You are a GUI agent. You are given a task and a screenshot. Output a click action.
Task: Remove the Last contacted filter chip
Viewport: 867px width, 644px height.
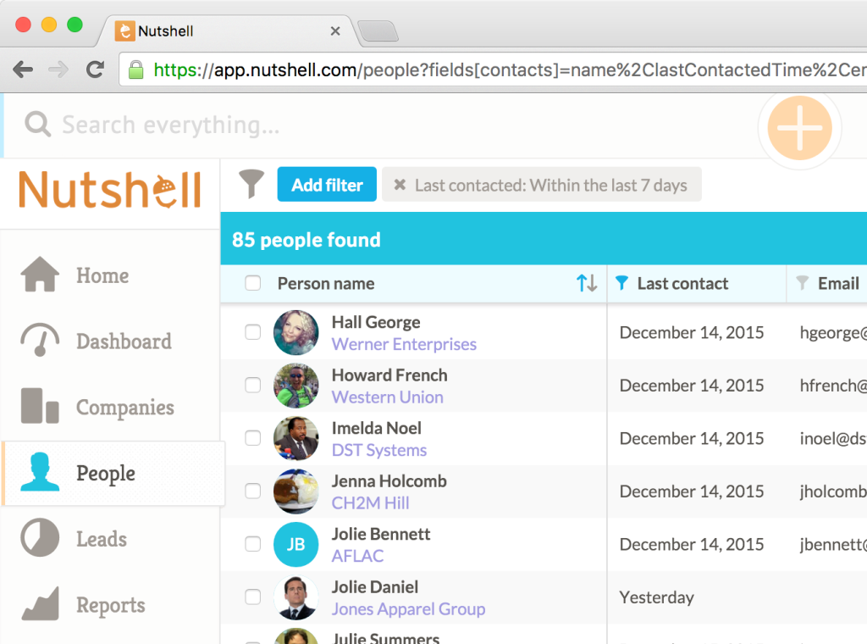(400, 185)
